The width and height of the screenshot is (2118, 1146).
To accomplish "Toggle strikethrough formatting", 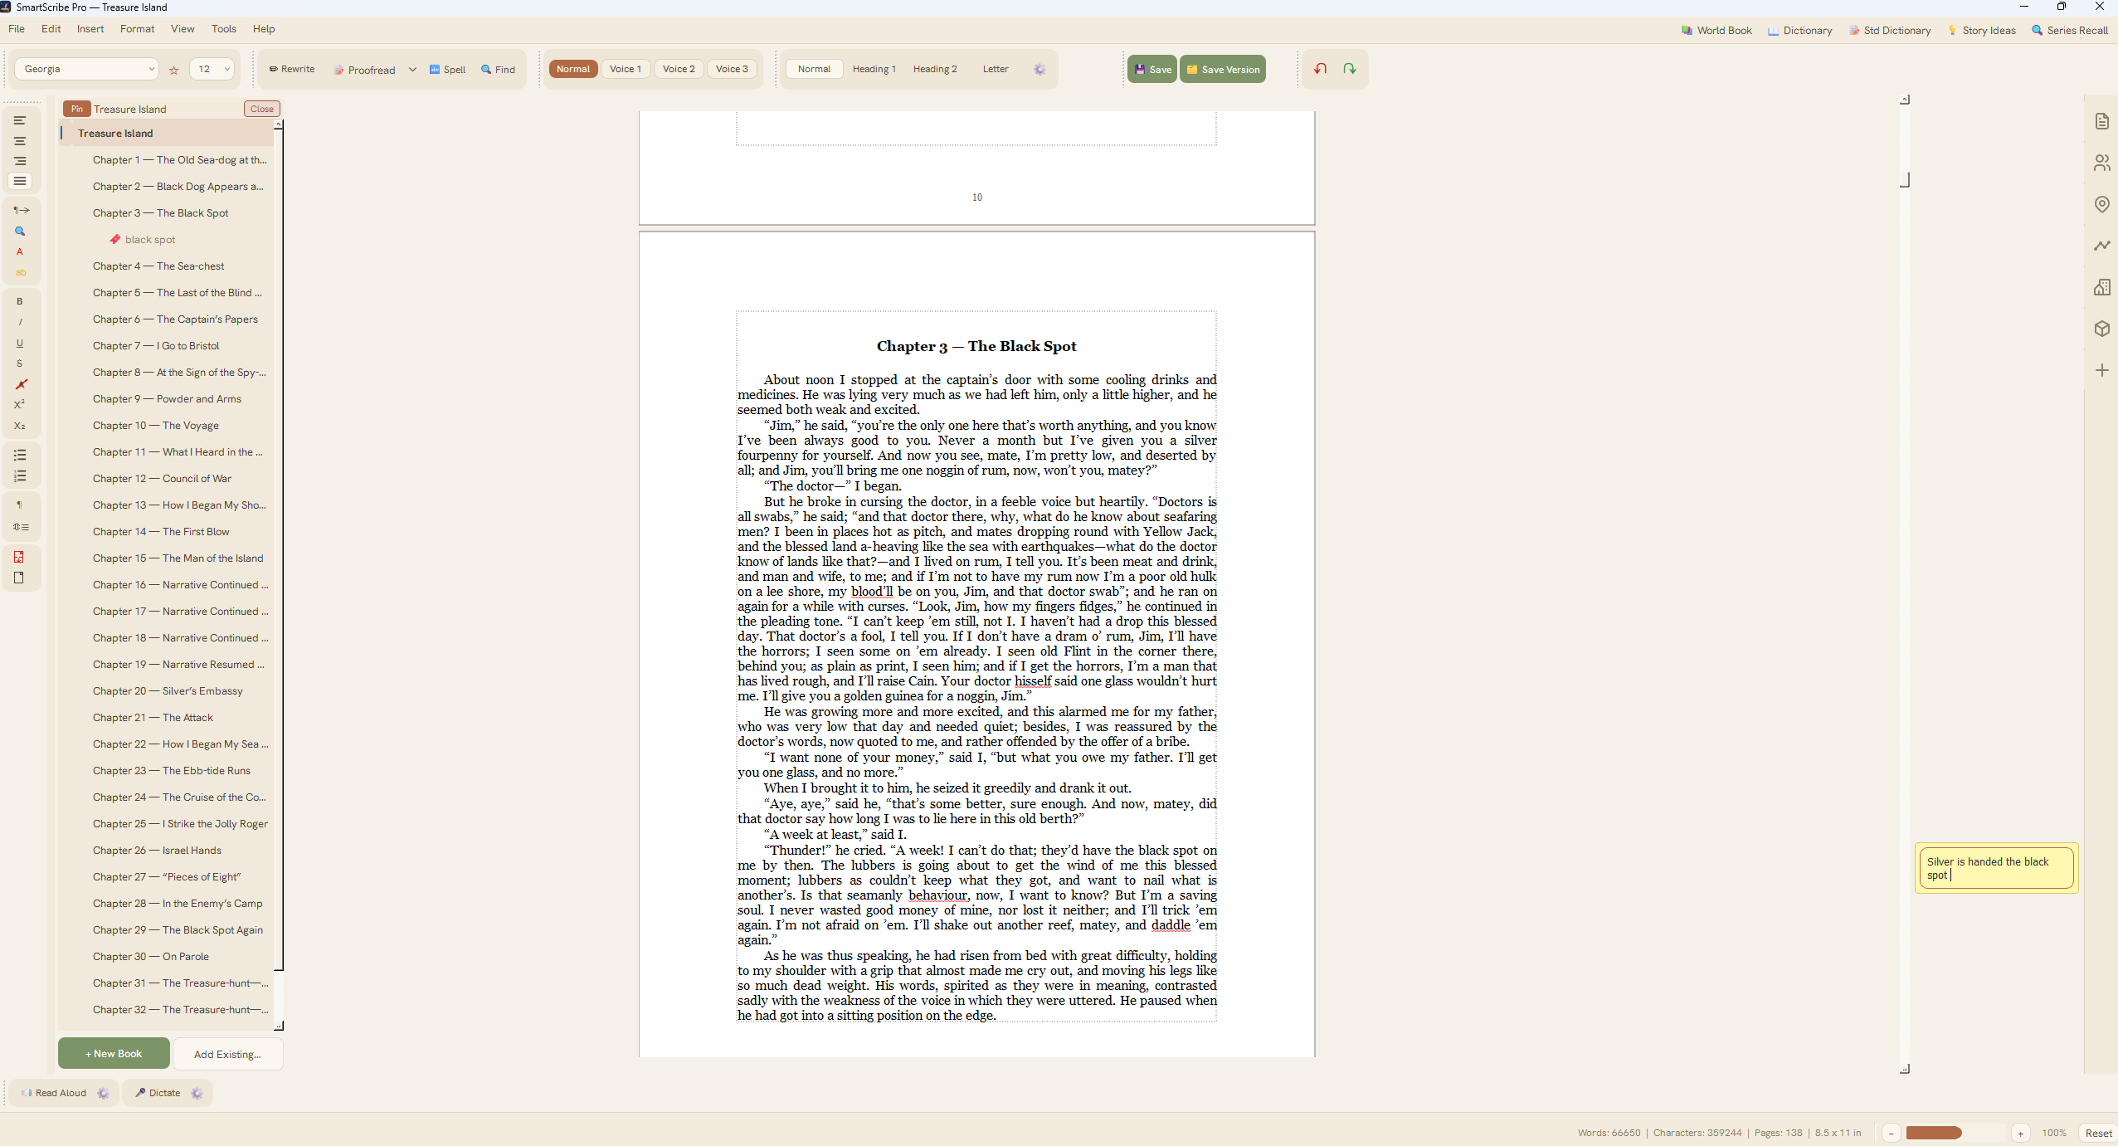I will point(20,363).
